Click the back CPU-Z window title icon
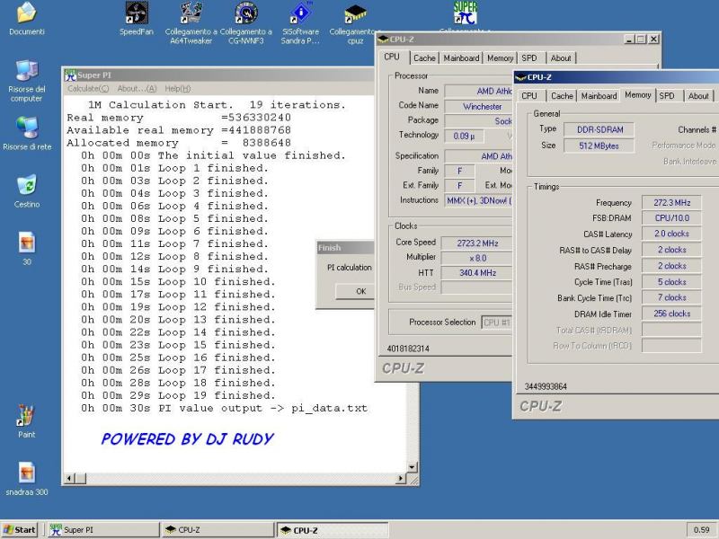 (x=383, y=40)
